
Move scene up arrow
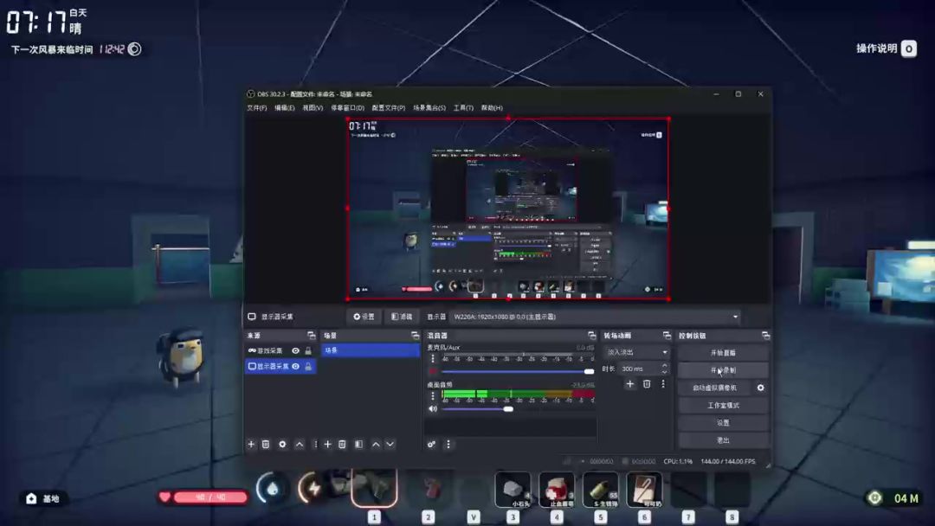click(x=376, y=445)
